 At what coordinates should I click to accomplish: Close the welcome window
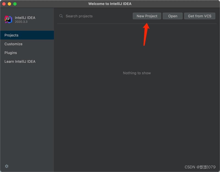(x=4, y=4)
